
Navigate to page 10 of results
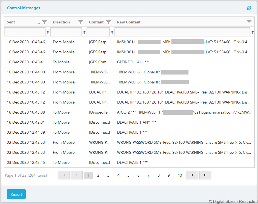[180, 175]
